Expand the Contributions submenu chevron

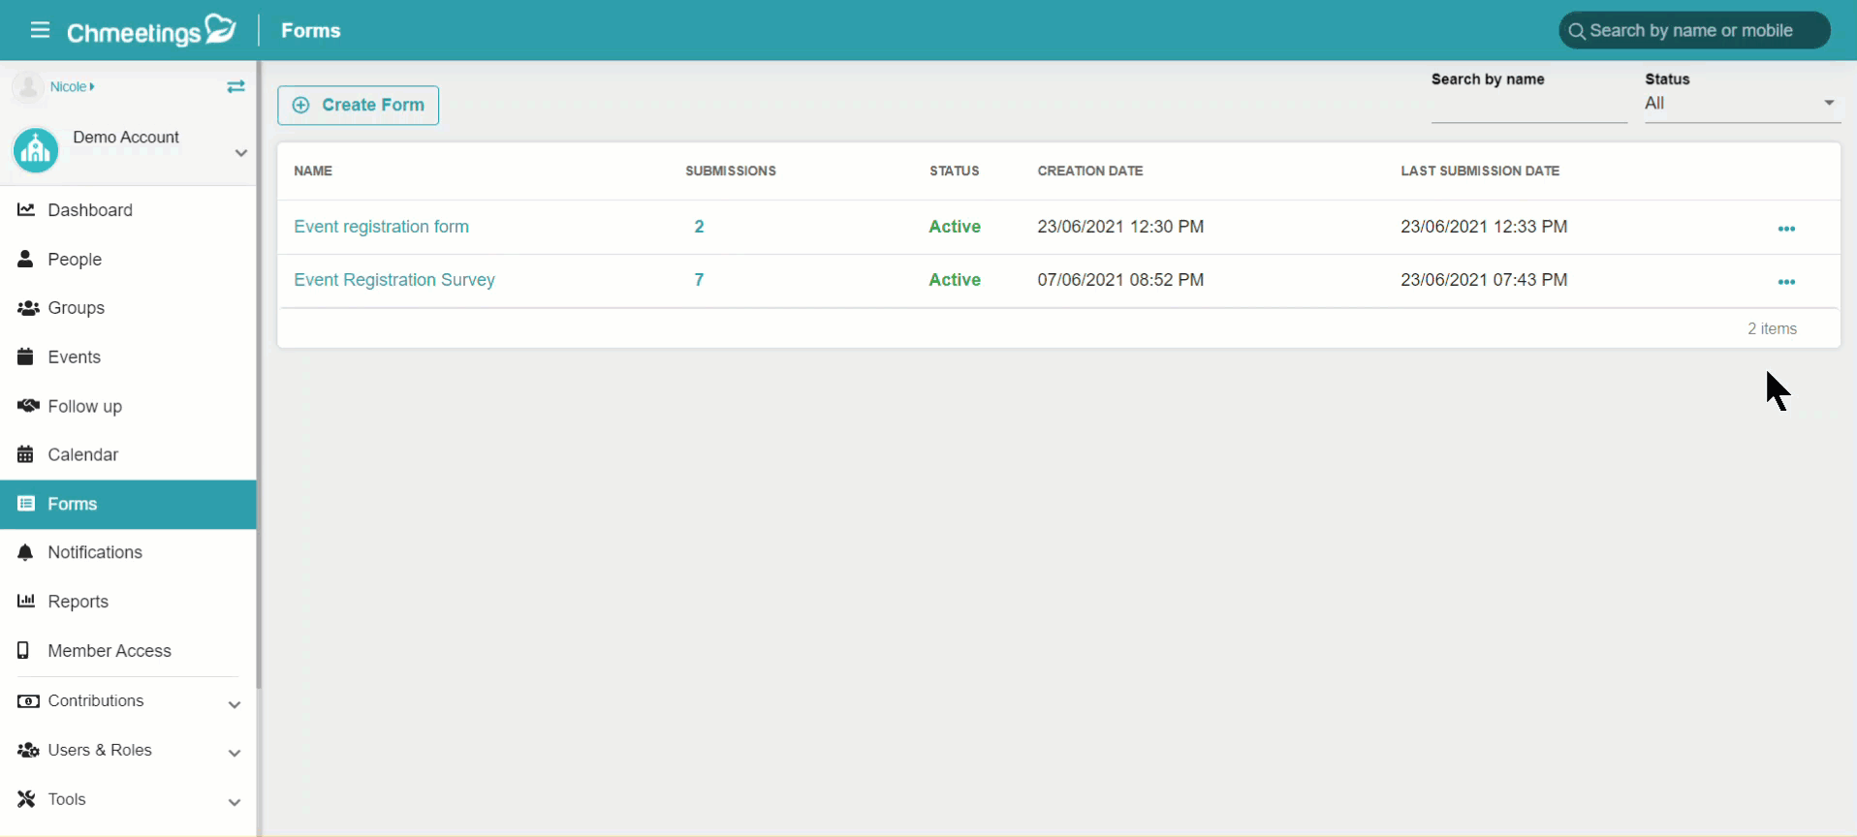pos(235,704)
